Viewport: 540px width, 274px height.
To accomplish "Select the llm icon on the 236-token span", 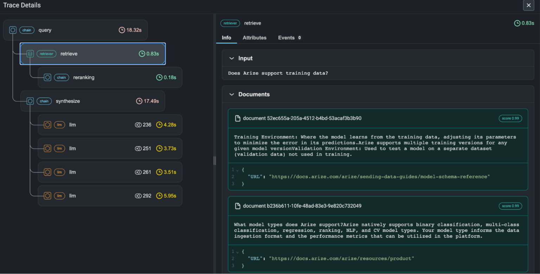I will click(59, 125).
